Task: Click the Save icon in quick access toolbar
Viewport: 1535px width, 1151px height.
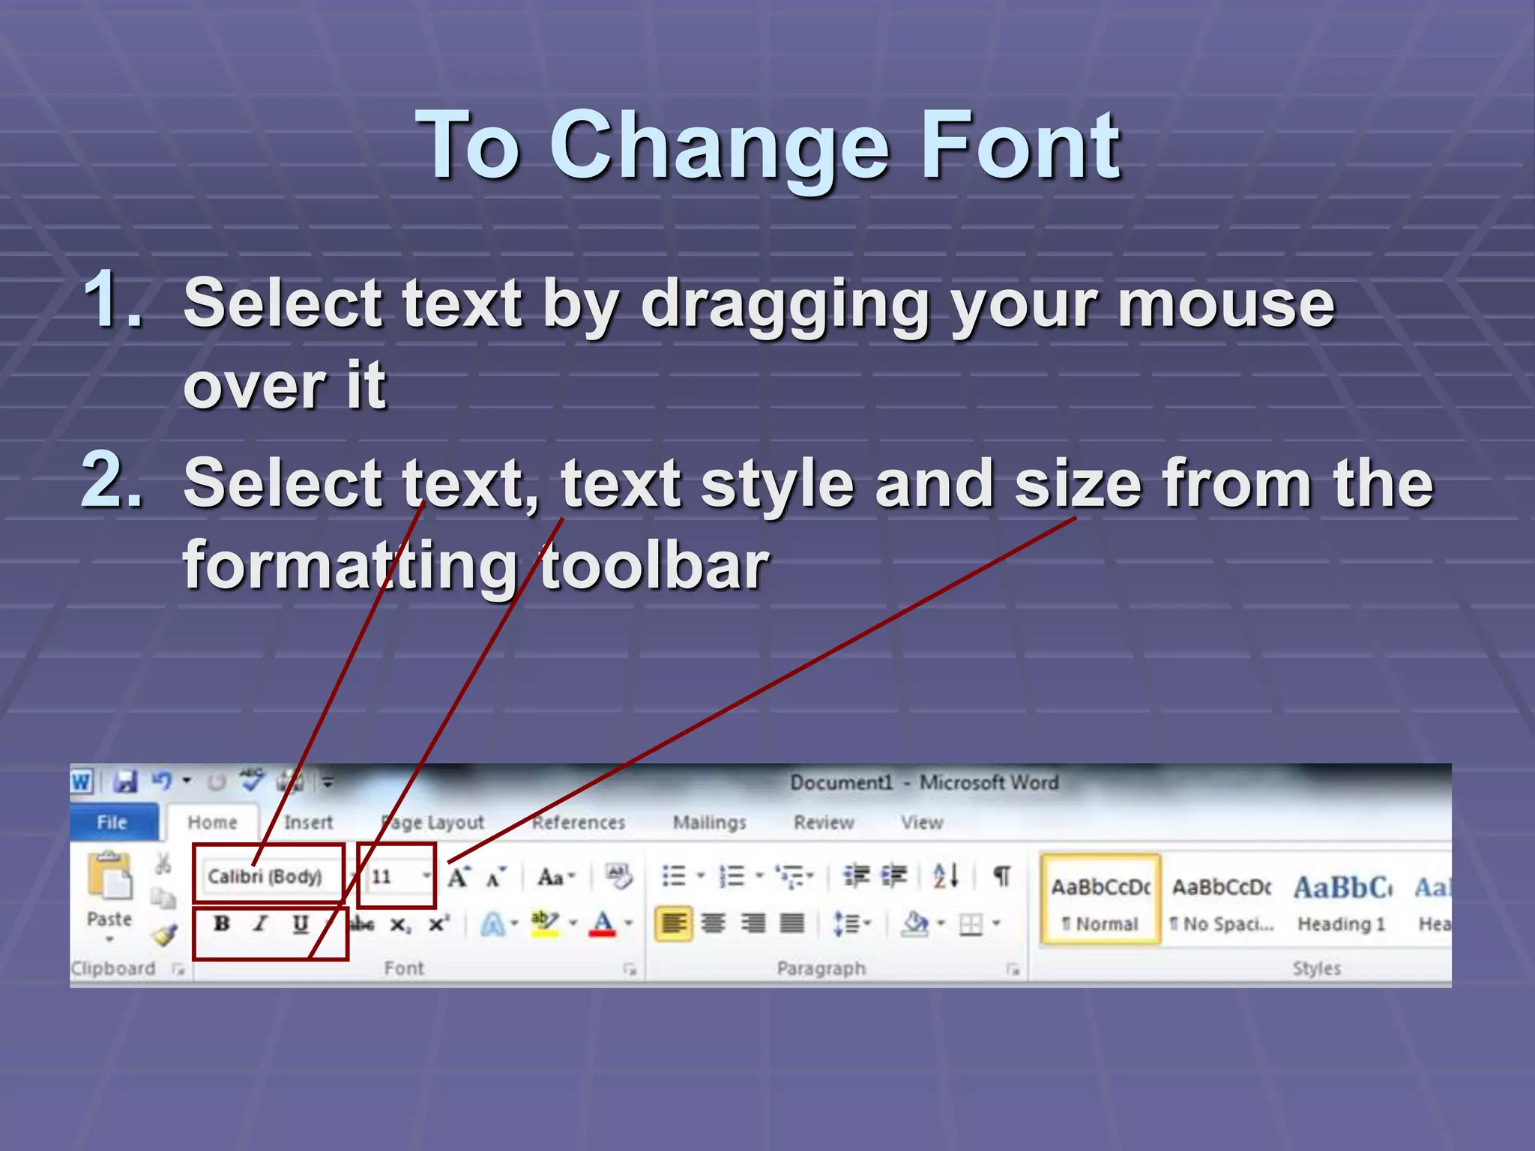Action: point(125,782)
